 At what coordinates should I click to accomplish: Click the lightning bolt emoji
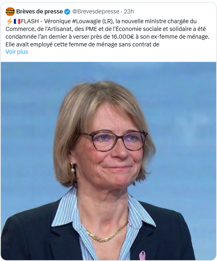click(x=9, y=21)
